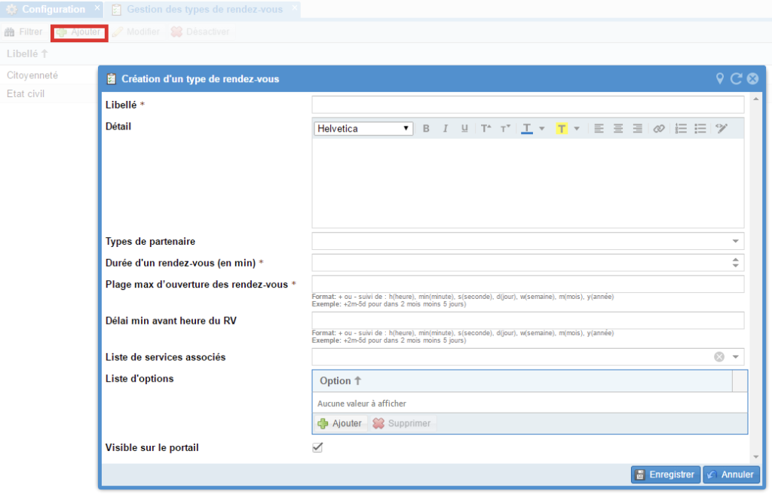
Task: Select the Gestion des types de rendez-vous tab
Action: point(204,10)
